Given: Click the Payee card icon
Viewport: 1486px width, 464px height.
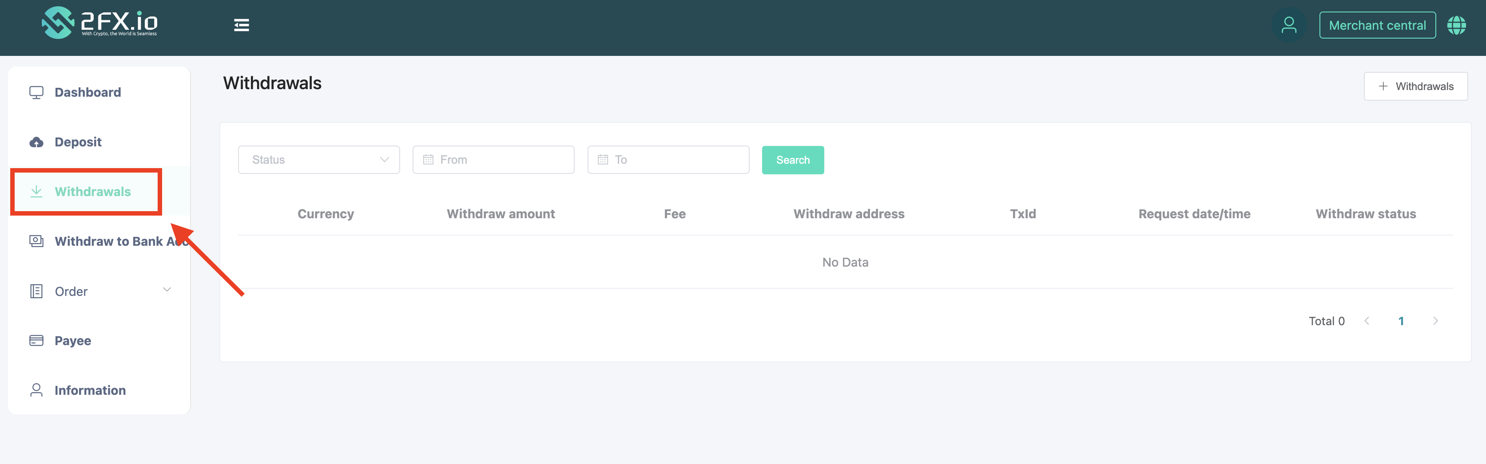Looking at the screenshot, I should 36,341.
